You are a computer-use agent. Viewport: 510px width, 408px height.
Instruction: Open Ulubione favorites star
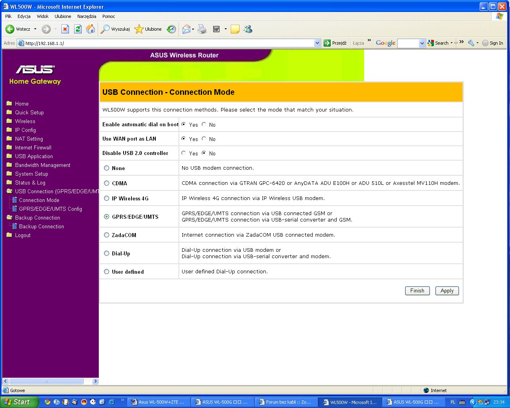point(139,29)
